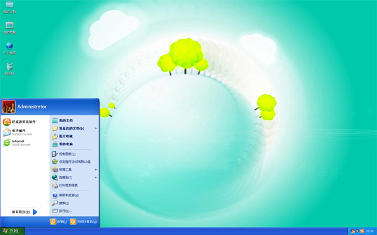Open Help and Support question-mark icon
This screenshot has width=377, height=235.
coord(55,195)
